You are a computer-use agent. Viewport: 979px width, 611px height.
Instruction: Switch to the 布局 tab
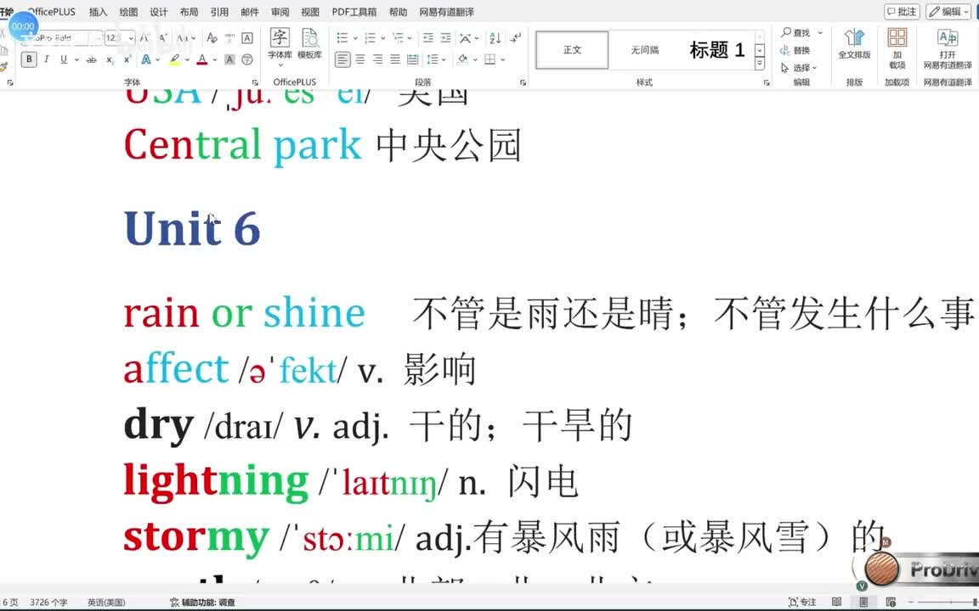[189, 12]
